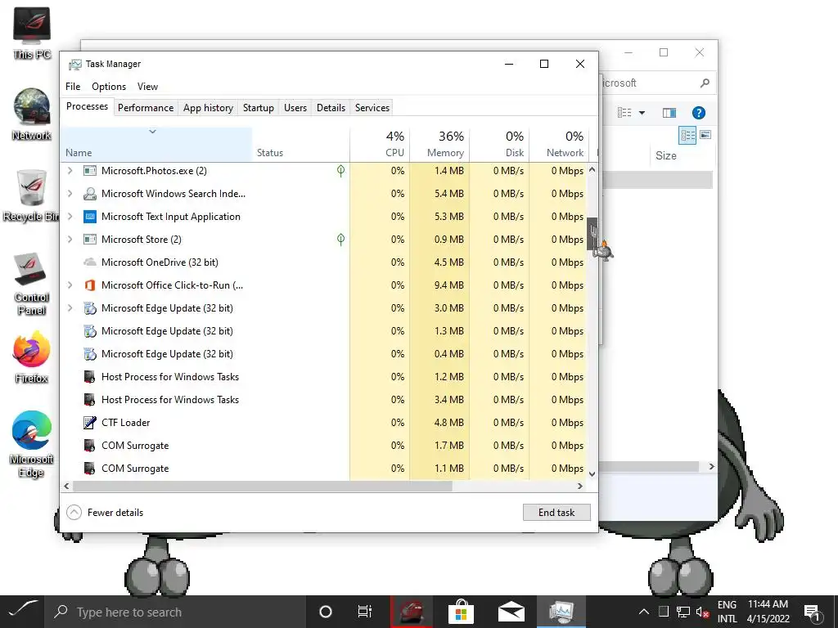The width and height of the screenshot is (838, 628).
Task: Click the End task button
Action: 556,513
